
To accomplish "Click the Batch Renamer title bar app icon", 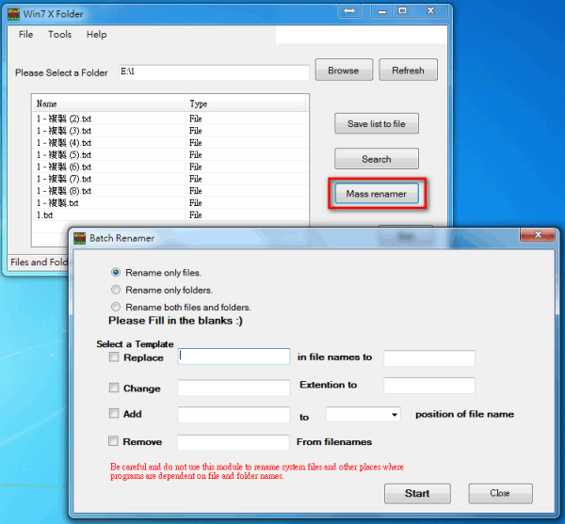I will click(x=80, y=238).
